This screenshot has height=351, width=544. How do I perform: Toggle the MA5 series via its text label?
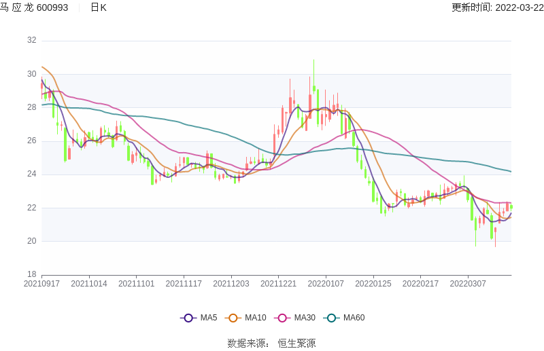(208, 318)
